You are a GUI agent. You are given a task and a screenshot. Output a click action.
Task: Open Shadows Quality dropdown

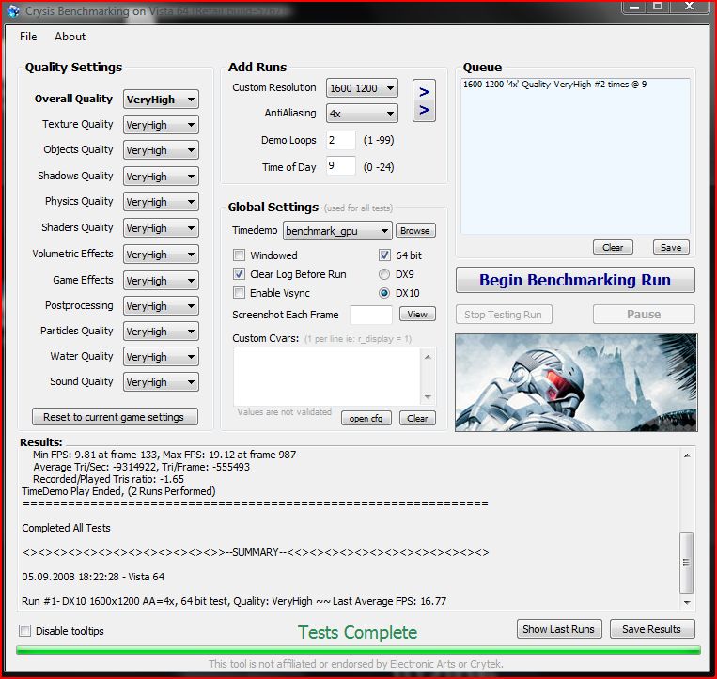161,177
